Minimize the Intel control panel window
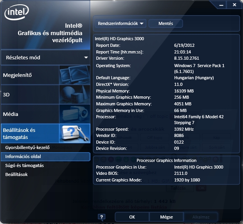 [x=221, y=5]
